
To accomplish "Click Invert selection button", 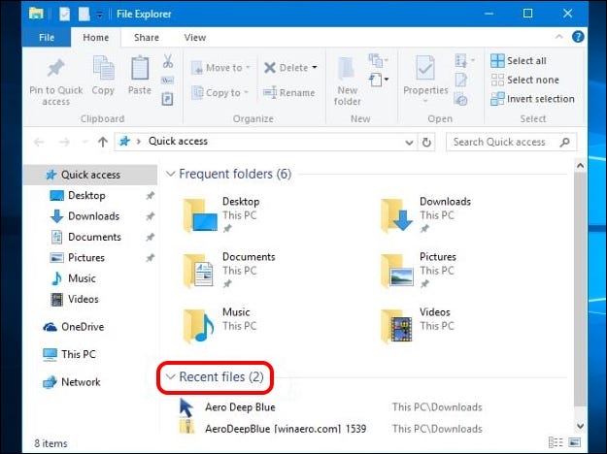I will coord(532,99).
